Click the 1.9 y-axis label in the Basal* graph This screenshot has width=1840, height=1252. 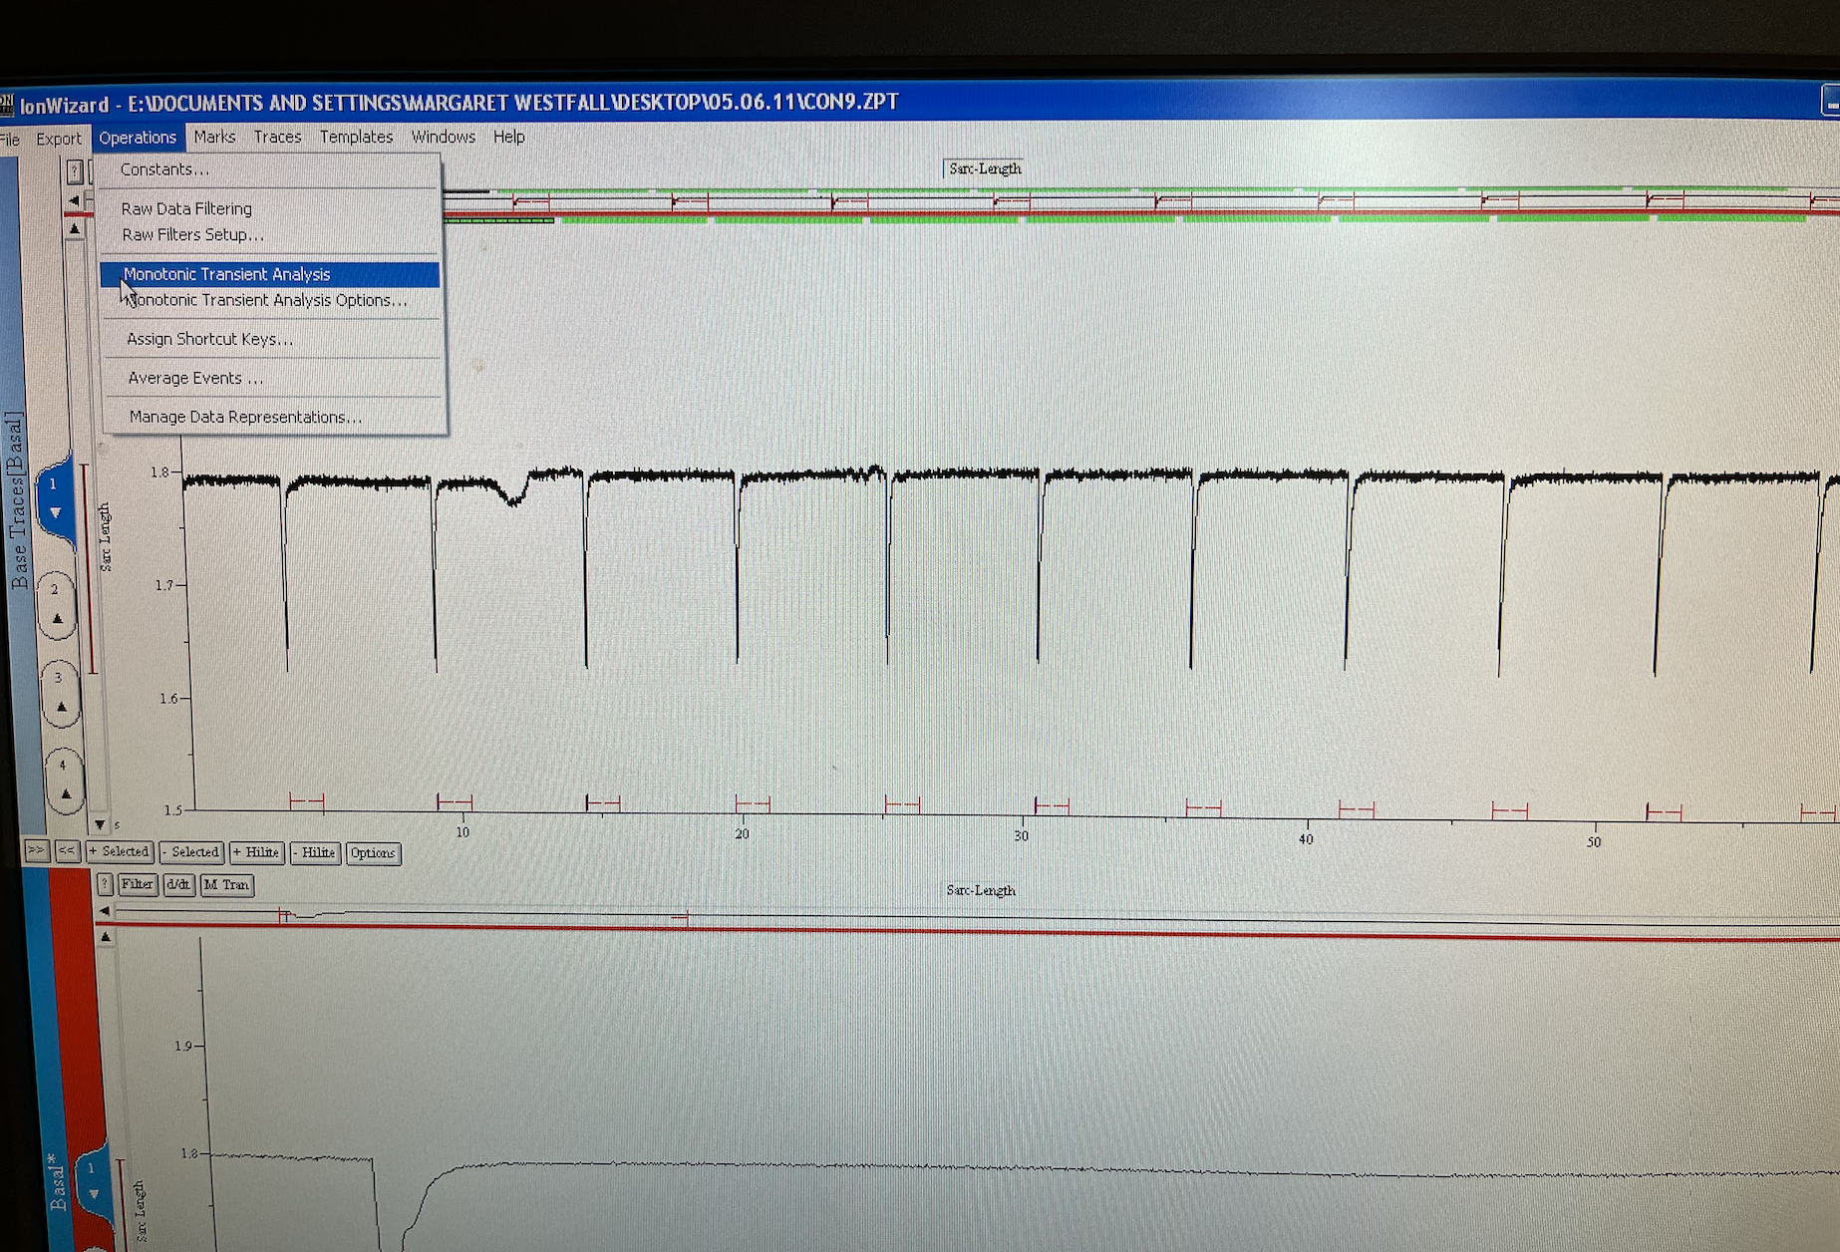coord(183,1046)
